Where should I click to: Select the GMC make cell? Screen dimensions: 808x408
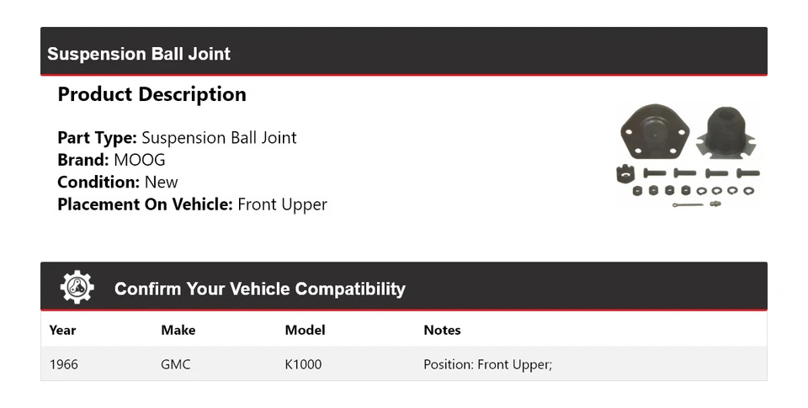175,364
